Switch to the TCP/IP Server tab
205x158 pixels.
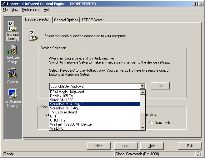coord(92,20)
